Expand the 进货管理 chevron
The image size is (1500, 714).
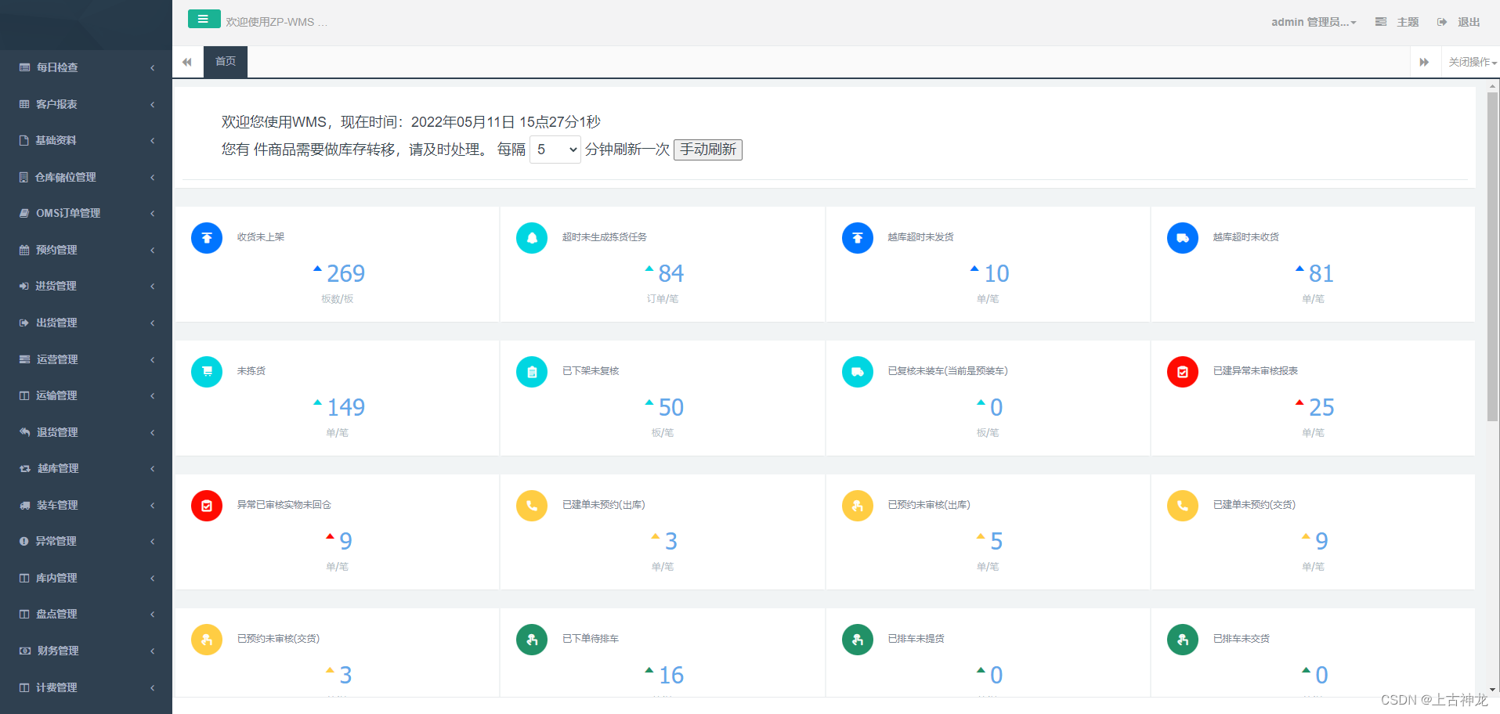coord(153,286)
